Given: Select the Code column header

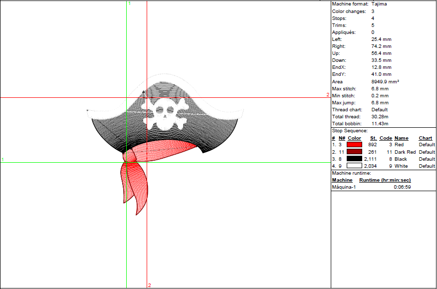Looking at the screenshot, I should (386, 138).
